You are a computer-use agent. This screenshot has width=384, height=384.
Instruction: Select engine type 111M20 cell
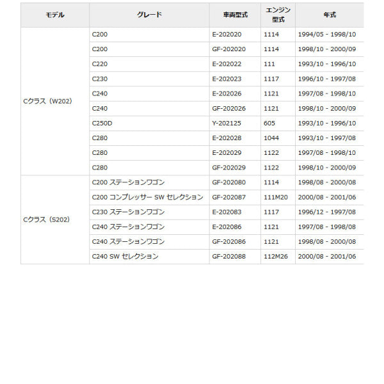point(276,197)
